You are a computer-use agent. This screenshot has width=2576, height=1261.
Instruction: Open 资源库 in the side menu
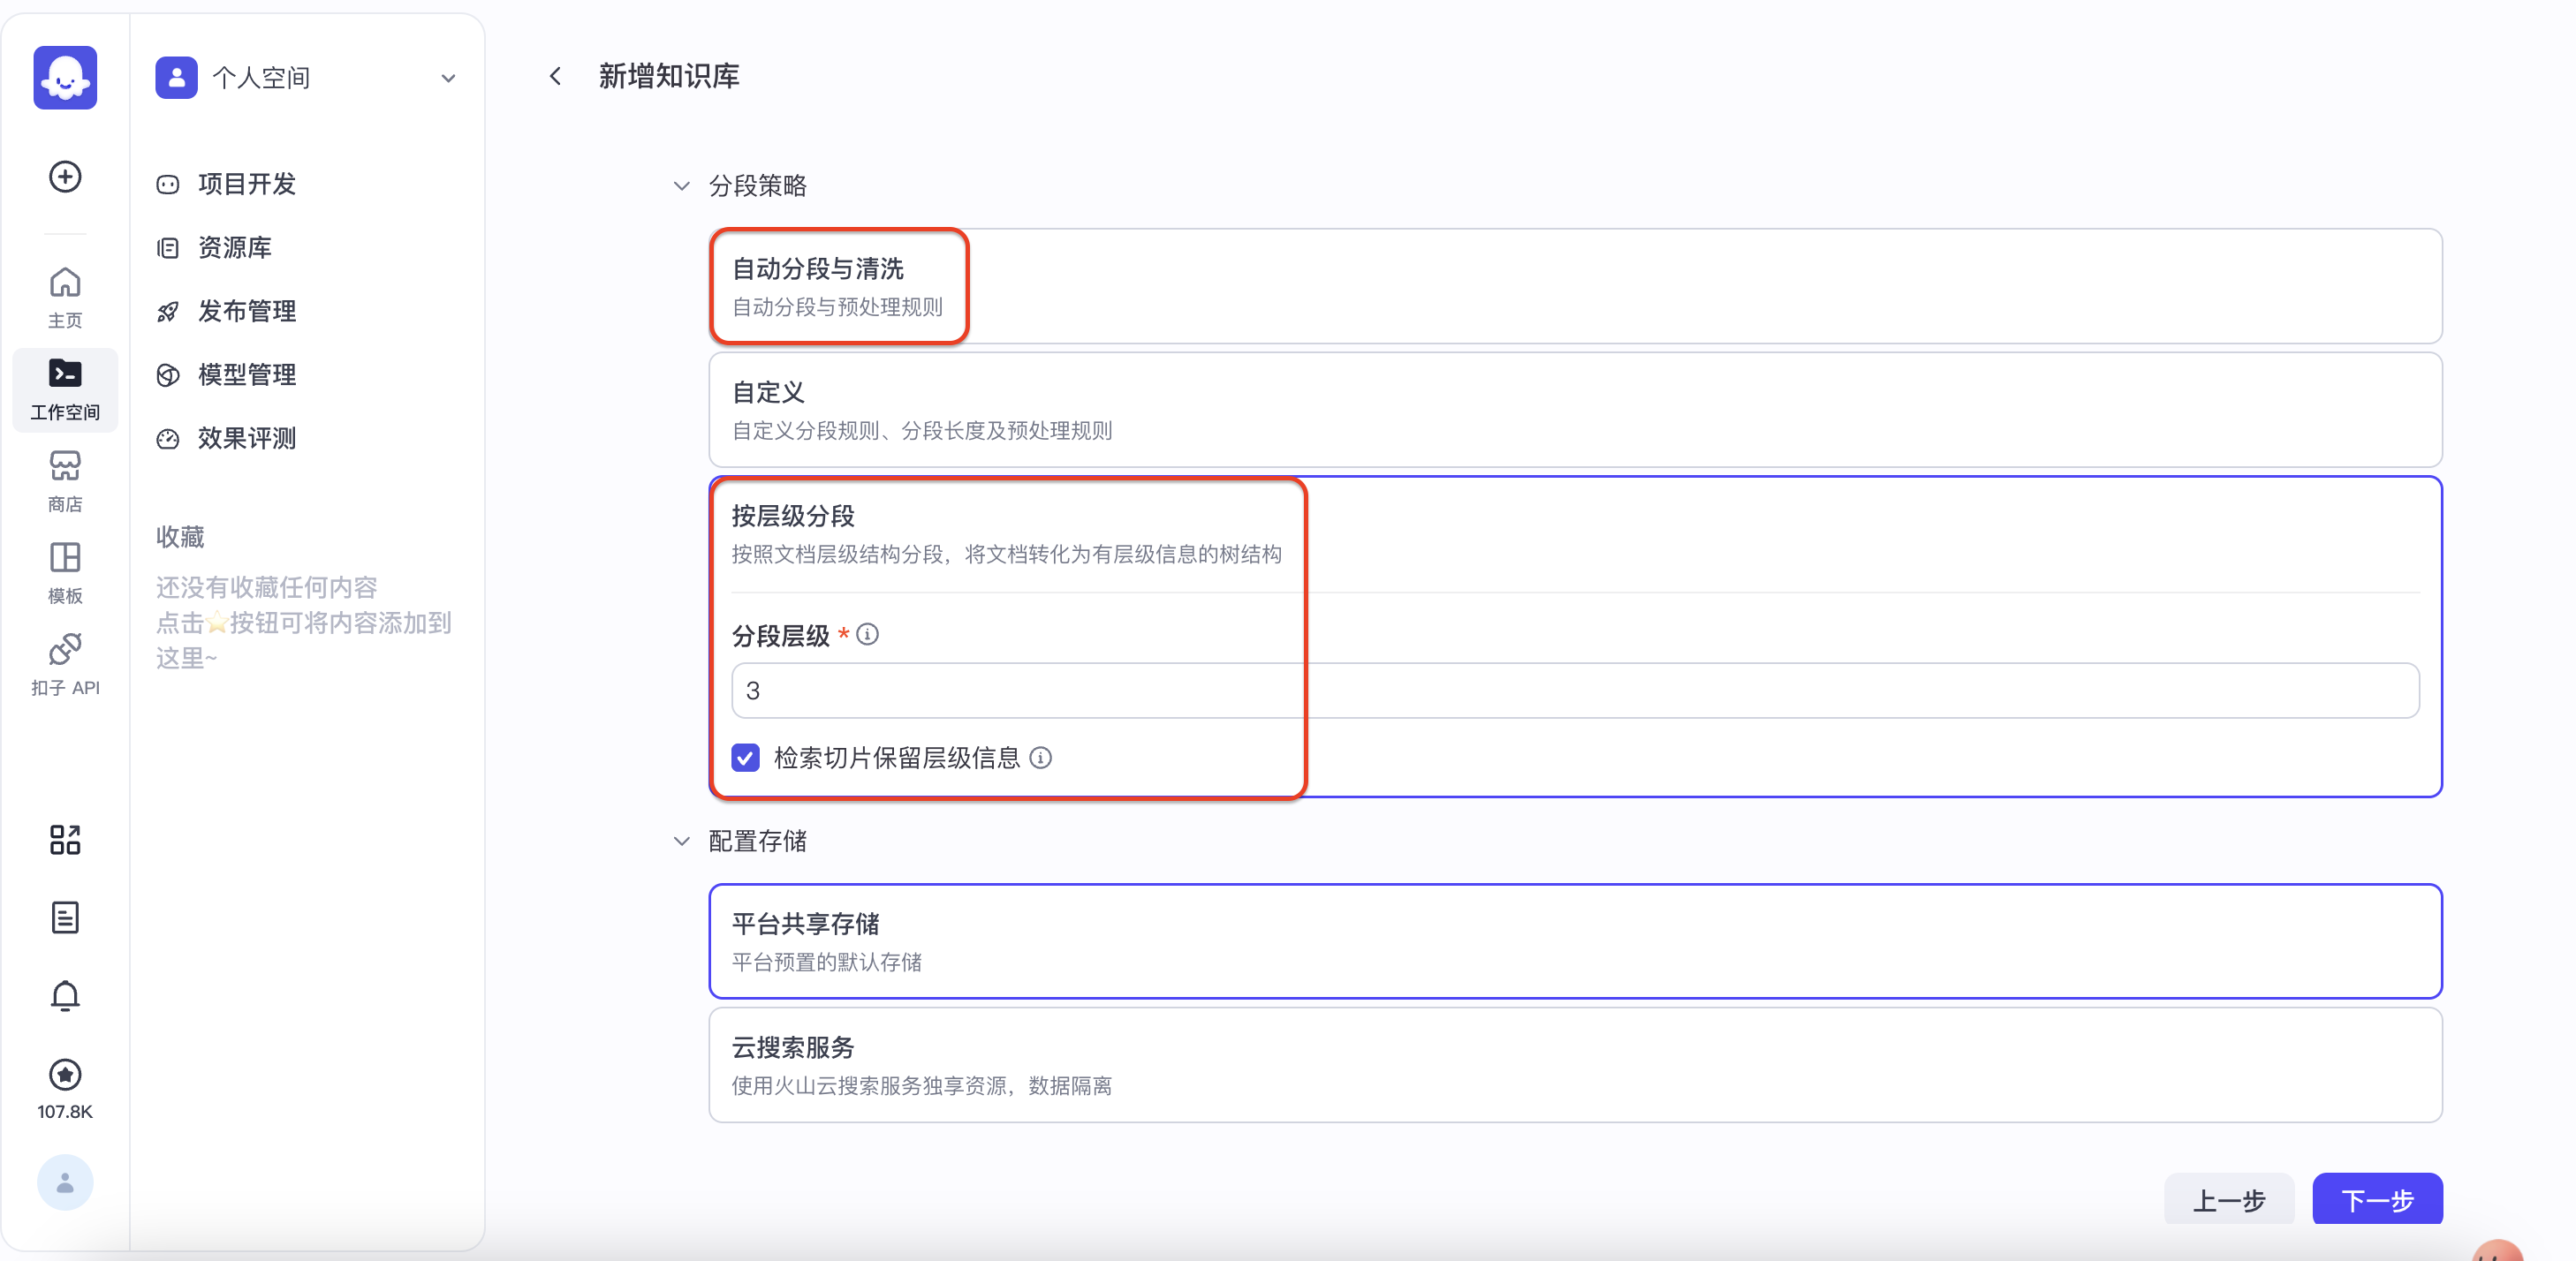point(234,248)
